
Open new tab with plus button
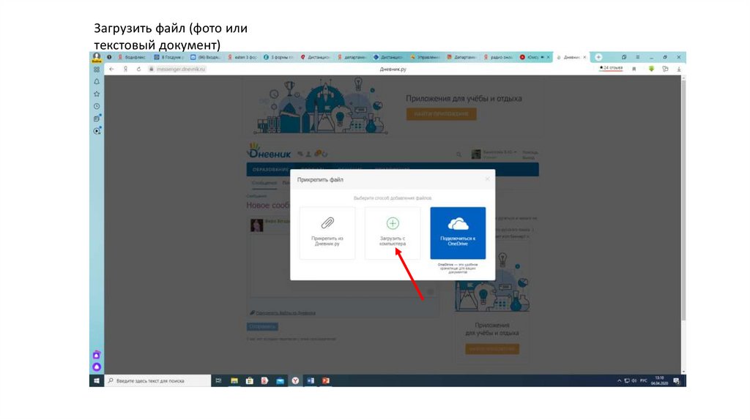[598, 57]
